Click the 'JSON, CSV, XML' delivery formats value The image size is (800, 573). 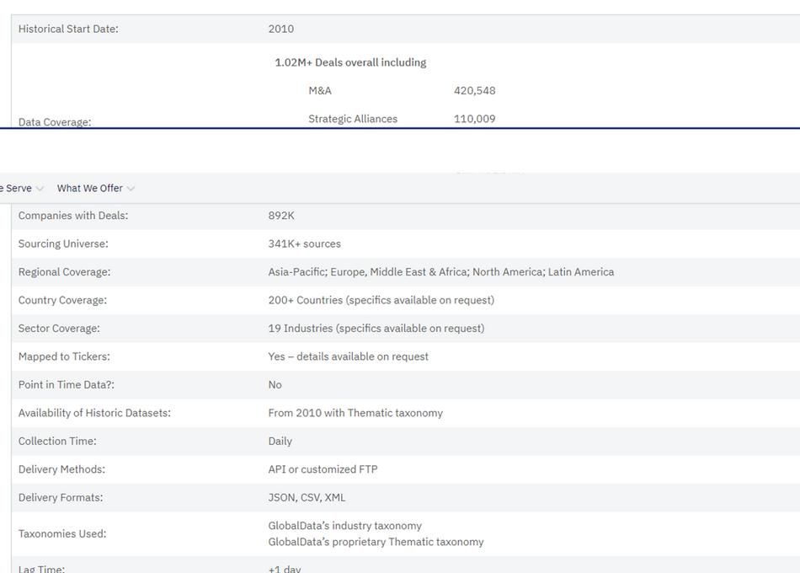307,498
